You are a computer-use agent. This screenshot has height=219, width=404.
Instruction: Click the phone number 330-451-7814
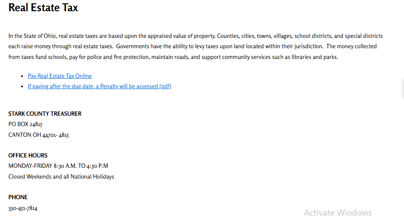tap(23, 208)
